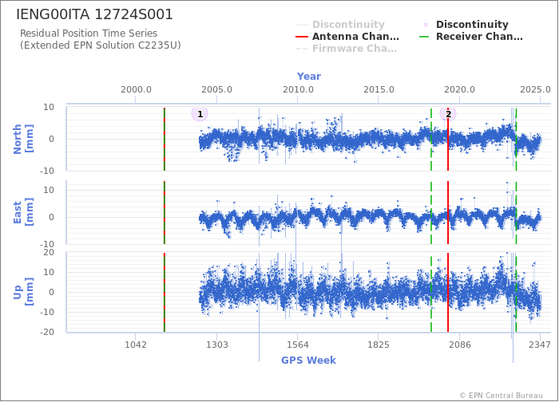Click the GPS Week axis title
559x402 pixels.
[308, 361]
